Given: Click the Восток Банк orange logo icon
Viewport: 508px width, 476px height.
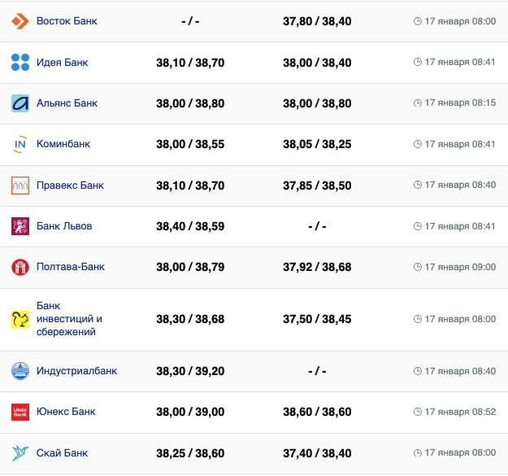Looking at the screenshot, I should coord(20,21).
